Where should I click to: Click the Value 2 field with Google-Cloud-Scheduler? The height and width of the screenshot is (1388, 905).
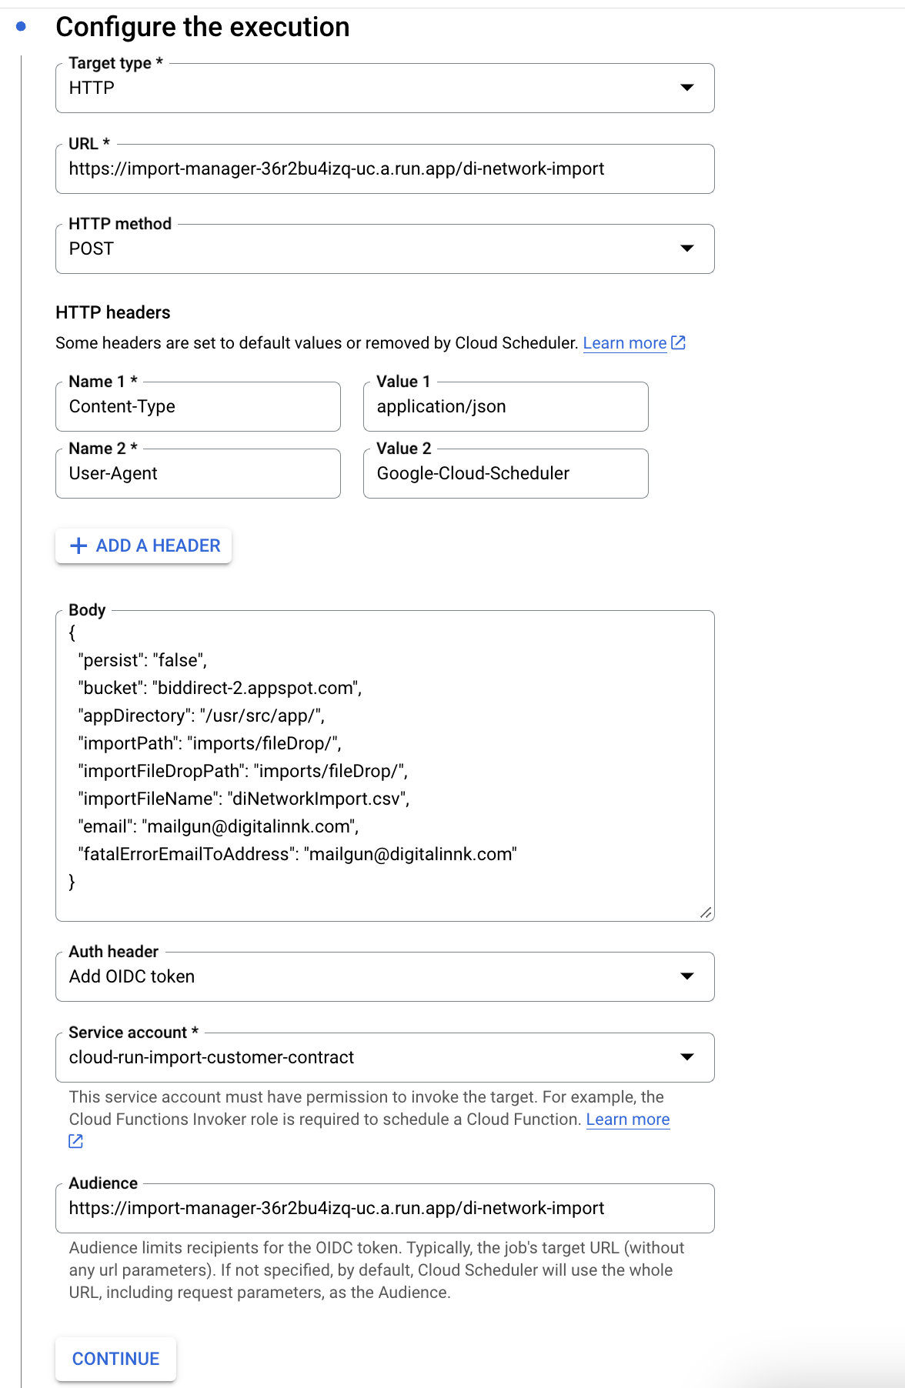pyautogui.click(x=506, y=474)
